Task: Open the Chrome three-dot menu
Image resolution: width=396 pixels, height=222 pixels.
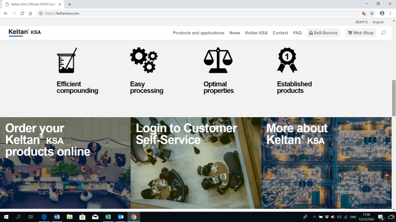Action: (391, 13)
